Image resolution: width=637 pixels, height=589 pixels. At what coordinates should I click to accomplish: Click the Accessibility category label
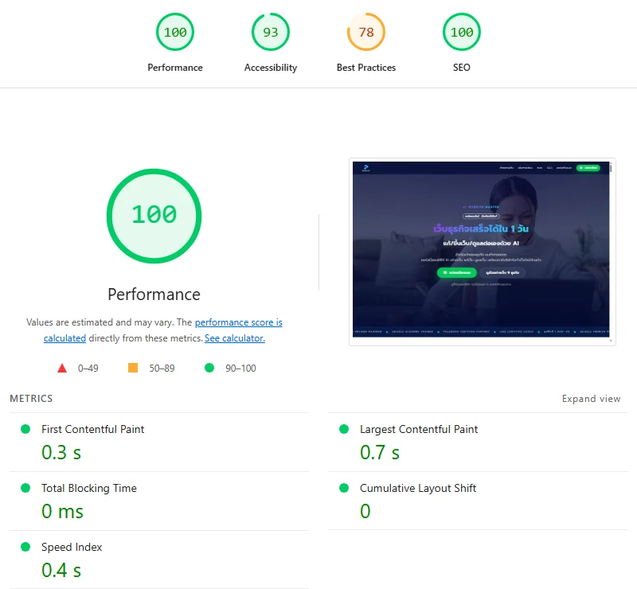point(271,68)
